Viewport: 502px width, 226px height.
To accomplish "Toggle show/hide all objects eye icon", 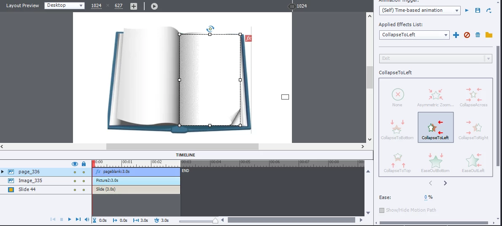I will coord(75,164).
